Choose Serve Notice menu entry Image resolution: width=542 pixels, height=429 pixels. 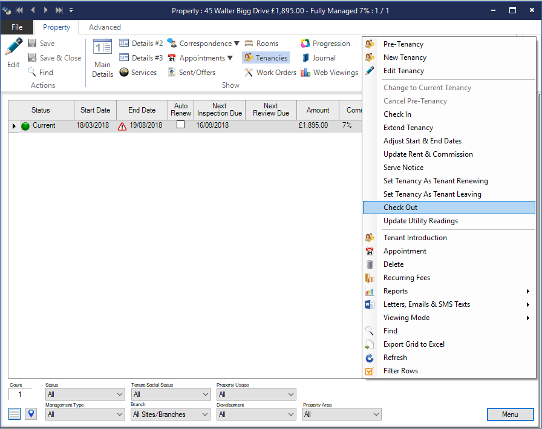pos(403,168)
